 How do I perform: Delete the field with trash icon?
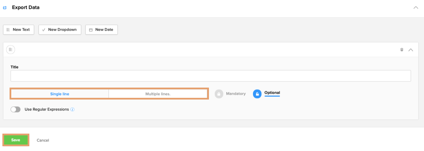point(402,50)
